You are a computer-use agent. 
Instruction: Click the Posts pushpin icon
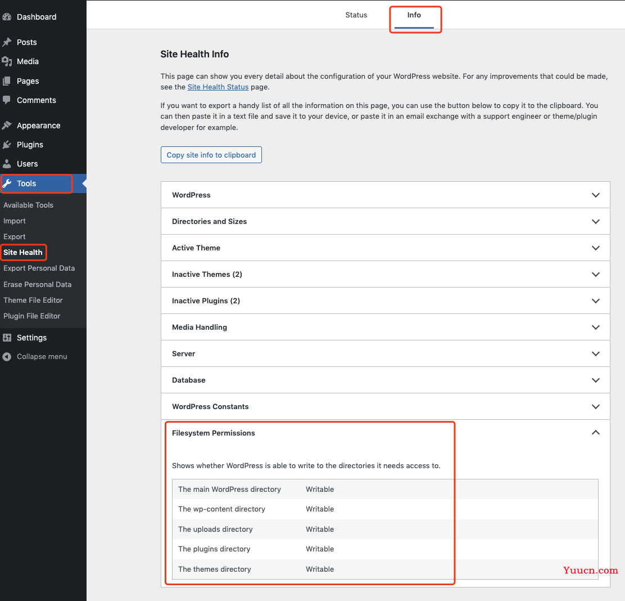pyautogui.click(x=7, y=42)
